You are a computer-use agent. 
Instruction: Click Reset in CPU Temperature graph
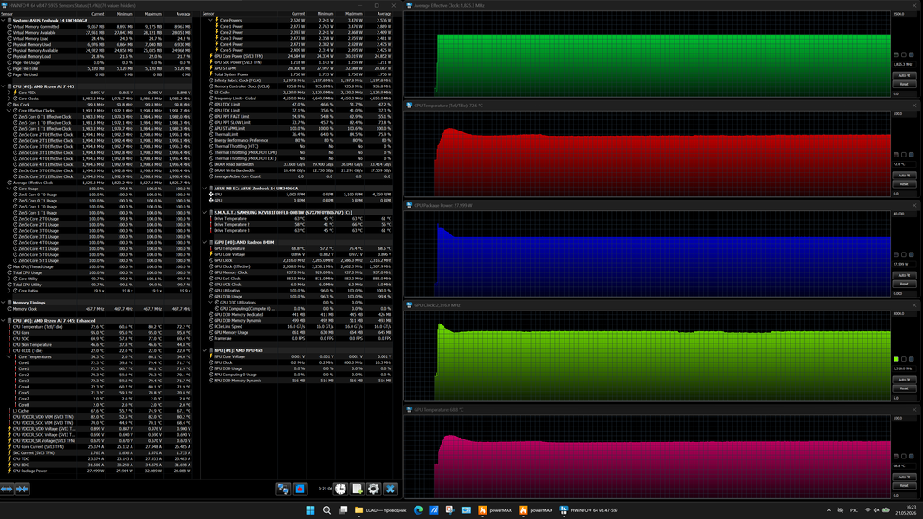pyautogui.click(x=904, y=184)
